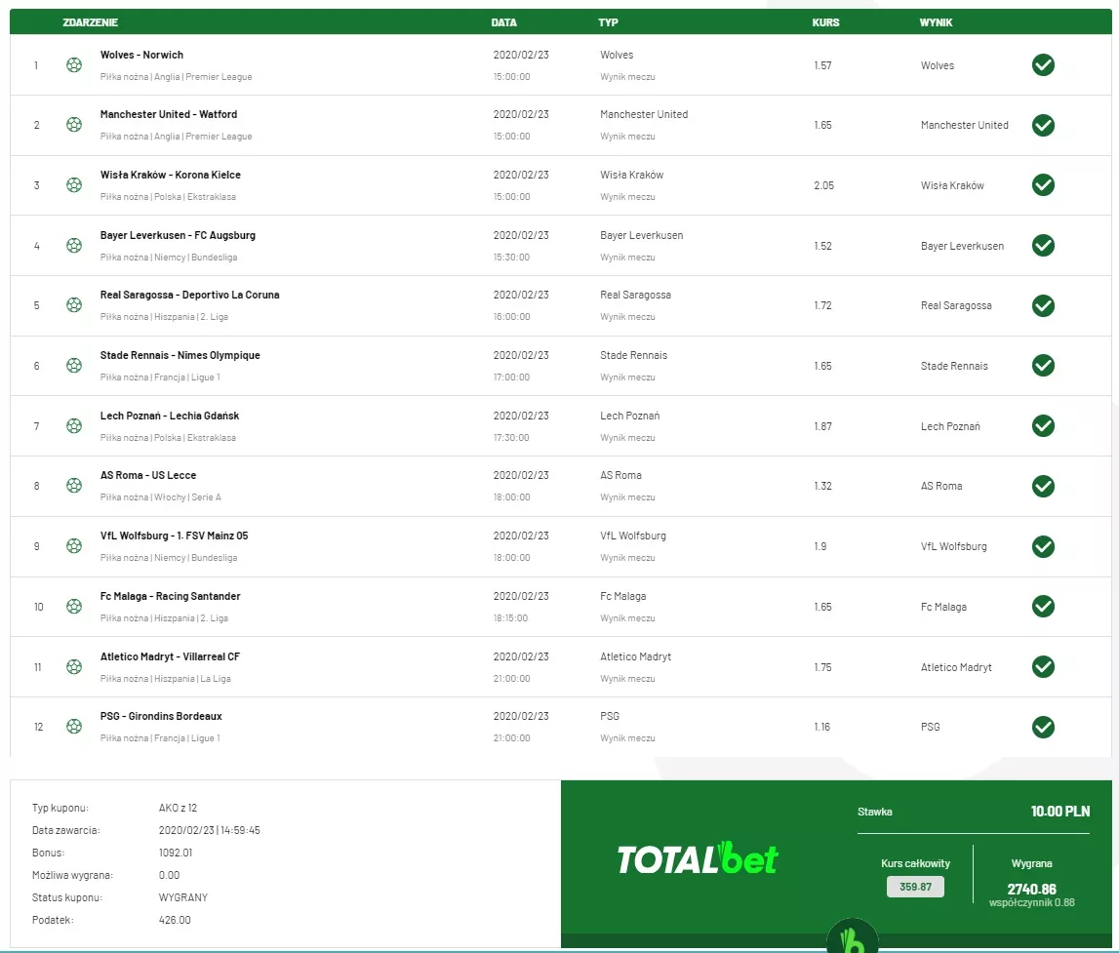
Task: Click the football icon beside Wisła Kraków - Korona Kielce
Action: [74, 185]
